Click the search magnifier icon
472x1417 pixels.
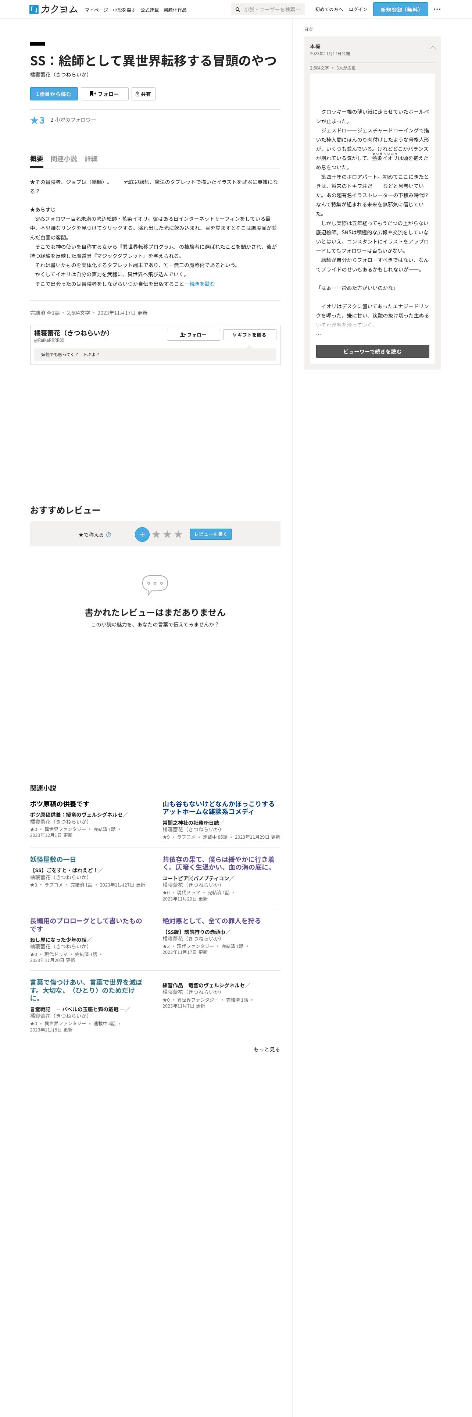(x=238, y=9)
